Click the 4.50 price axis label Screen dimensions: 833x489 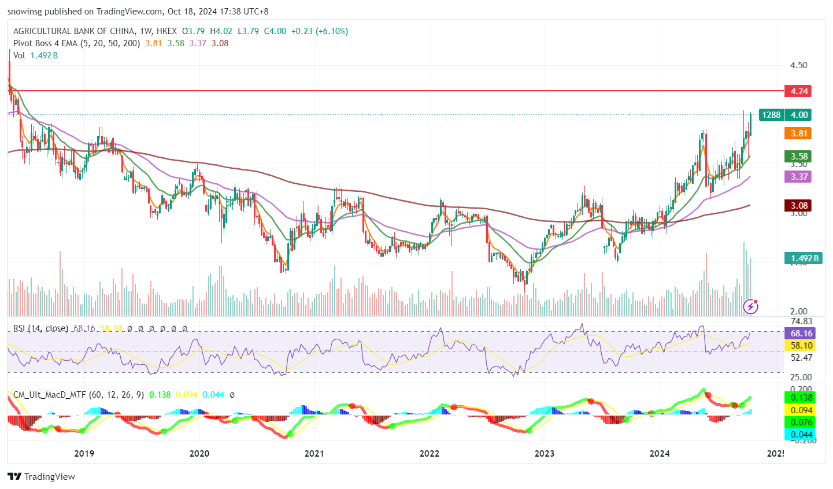(x=798, y=65)
